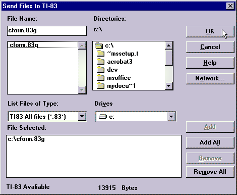Viewport: 237px width, 195px height.
Task: Select the dev folder icon
Action: point(100,70)
